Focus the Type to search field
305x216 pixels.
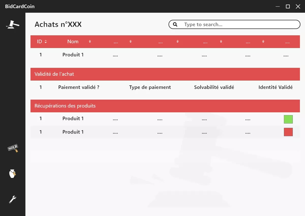click(x=239, y=24)
